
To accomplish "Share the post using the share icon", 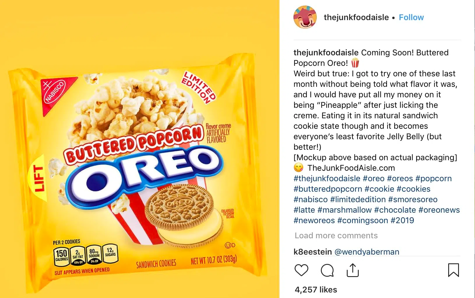I will tap(353, 270).
